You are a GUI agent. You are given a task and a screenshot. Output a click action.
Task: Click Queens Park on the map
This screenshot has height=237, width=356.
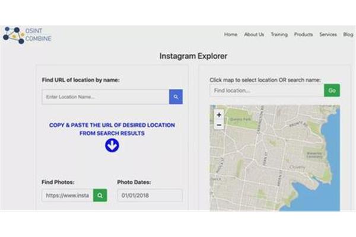[240, 119]
